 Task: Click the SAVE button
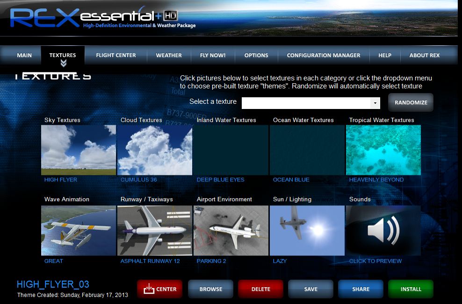pyautogui.click(x=310, y=289)
